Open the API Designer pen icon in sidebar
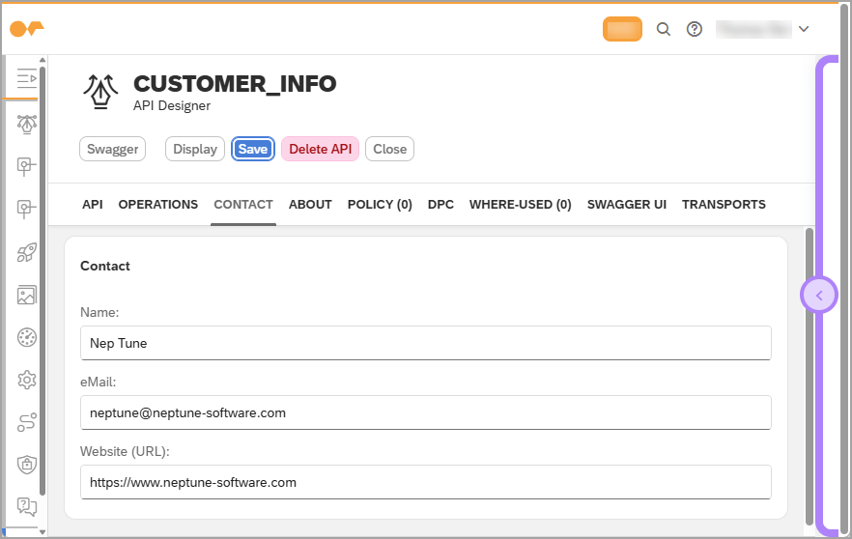Image resolution: width=852 pixels, height=539 pixels. [27, 125]
